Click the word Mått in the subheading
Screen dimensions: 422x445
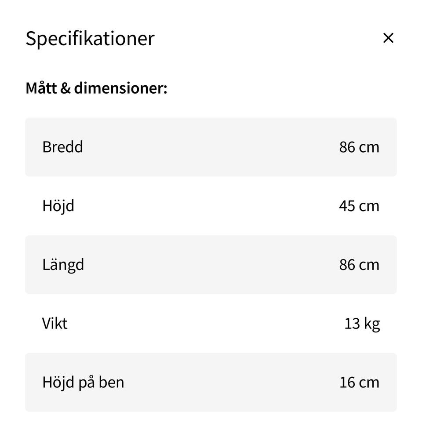(x=41, y=88)
